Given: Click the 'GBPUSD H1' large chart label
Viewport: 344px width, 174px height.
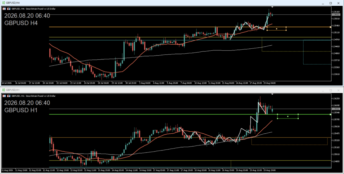Looking at the screenshot, I should point(21,110).
